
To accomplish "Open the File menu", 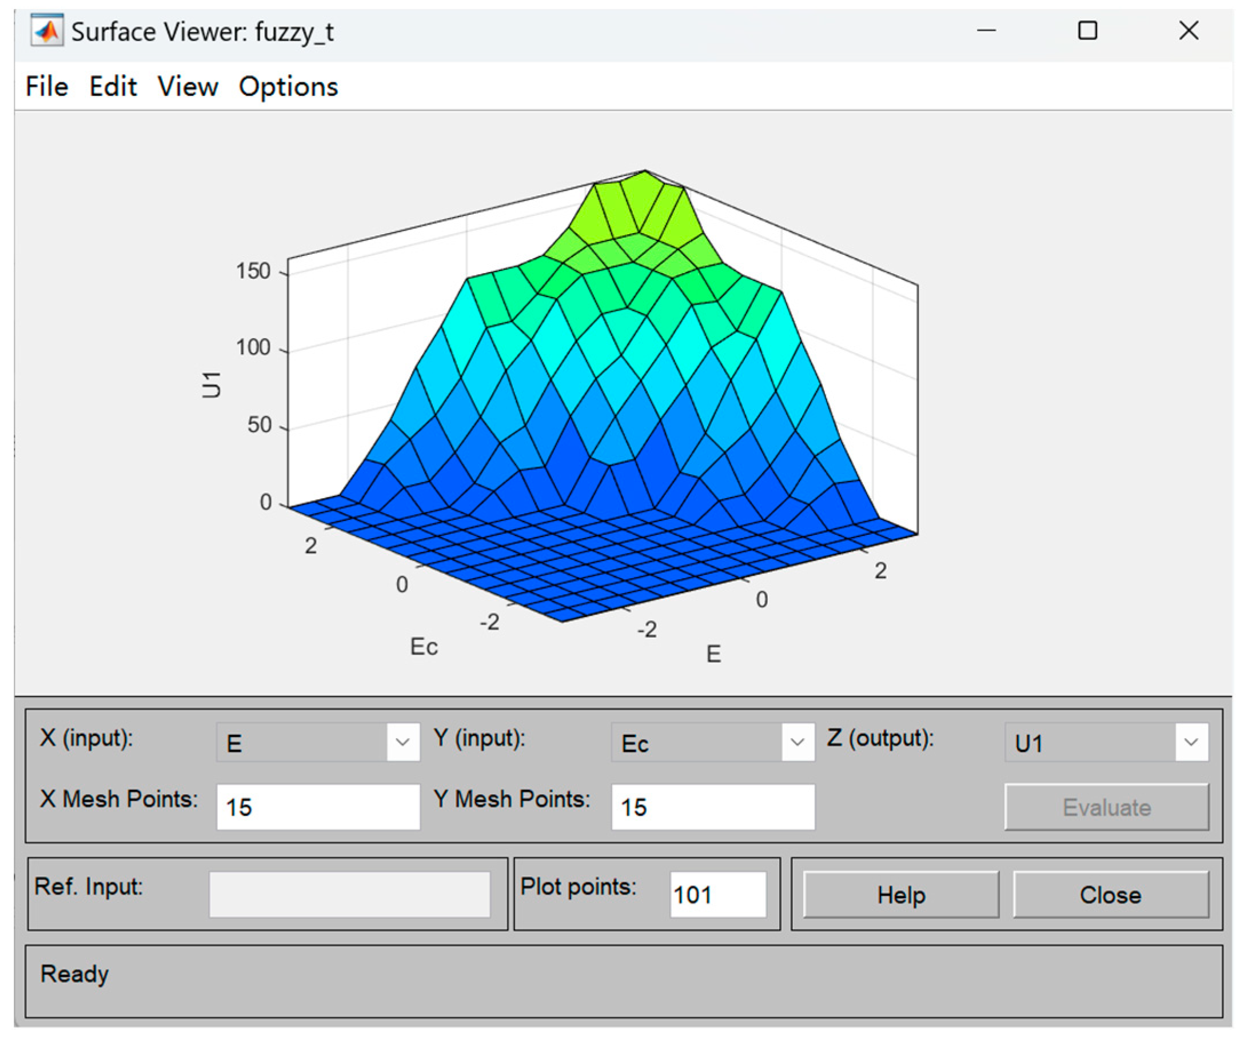I will pyautogui.click(x=47, y=87).
